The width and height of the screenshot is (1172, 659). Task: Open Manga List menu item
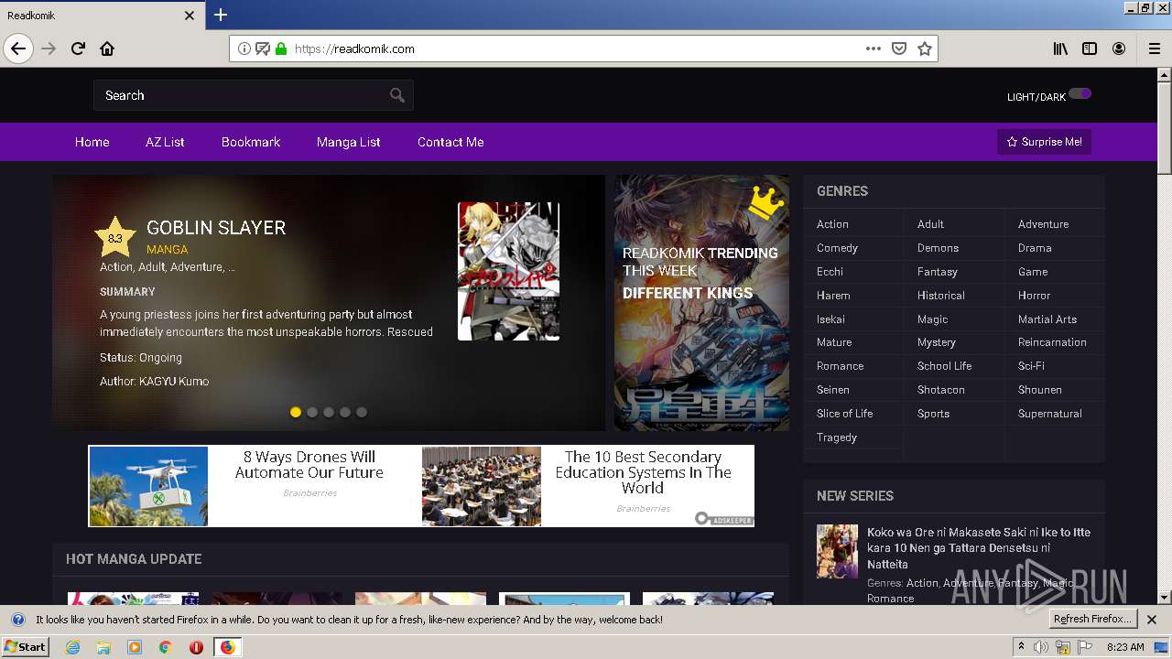pos(349,142)
